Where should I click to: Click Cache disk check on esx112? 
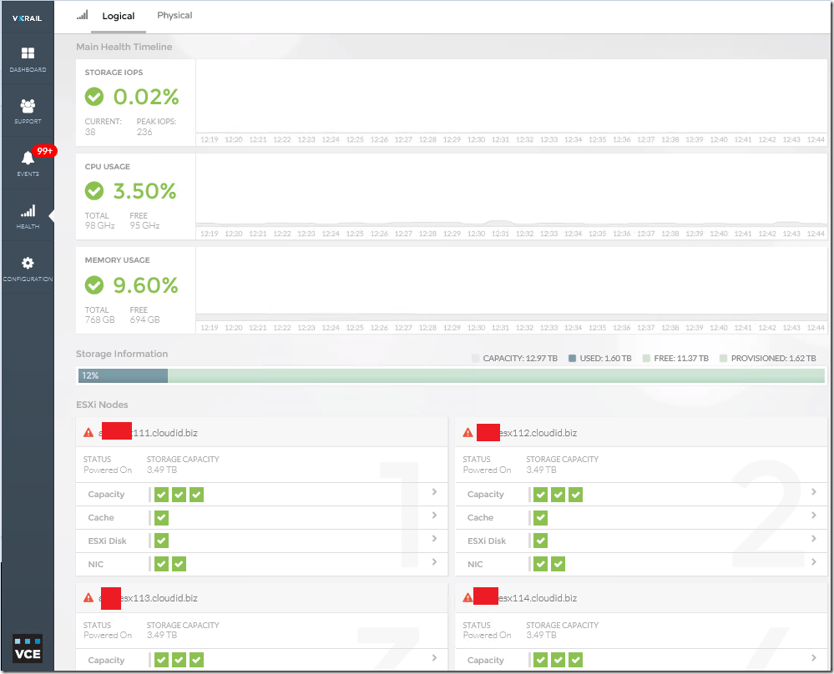(541, 518)
